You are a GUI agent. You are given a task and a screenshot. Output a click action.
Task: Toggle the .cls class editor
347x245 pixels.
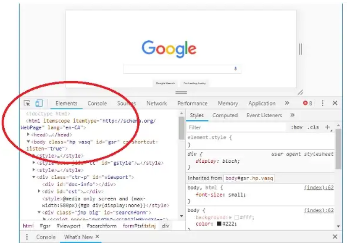click(x=313, y=127)
